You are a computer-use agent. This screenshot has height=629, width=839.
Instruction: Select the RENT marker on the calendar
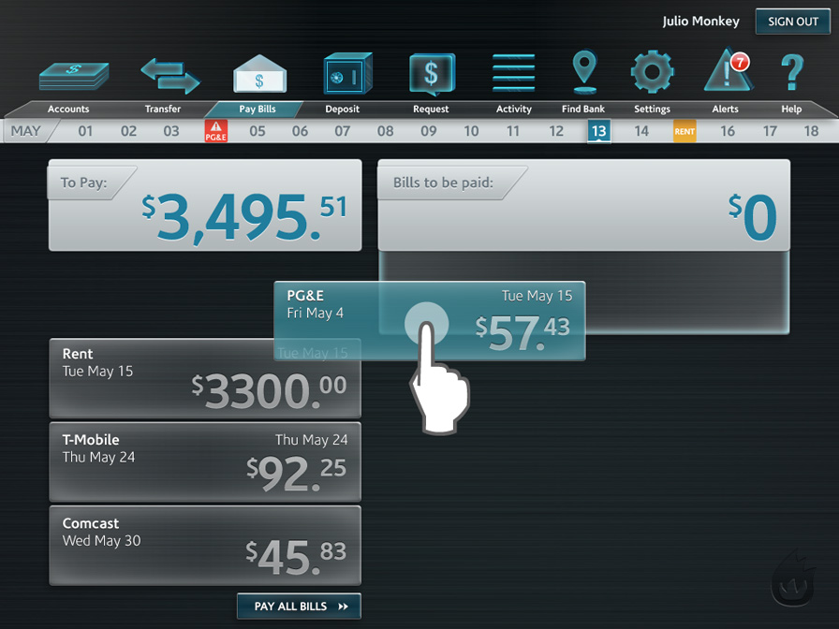[684, 131]
